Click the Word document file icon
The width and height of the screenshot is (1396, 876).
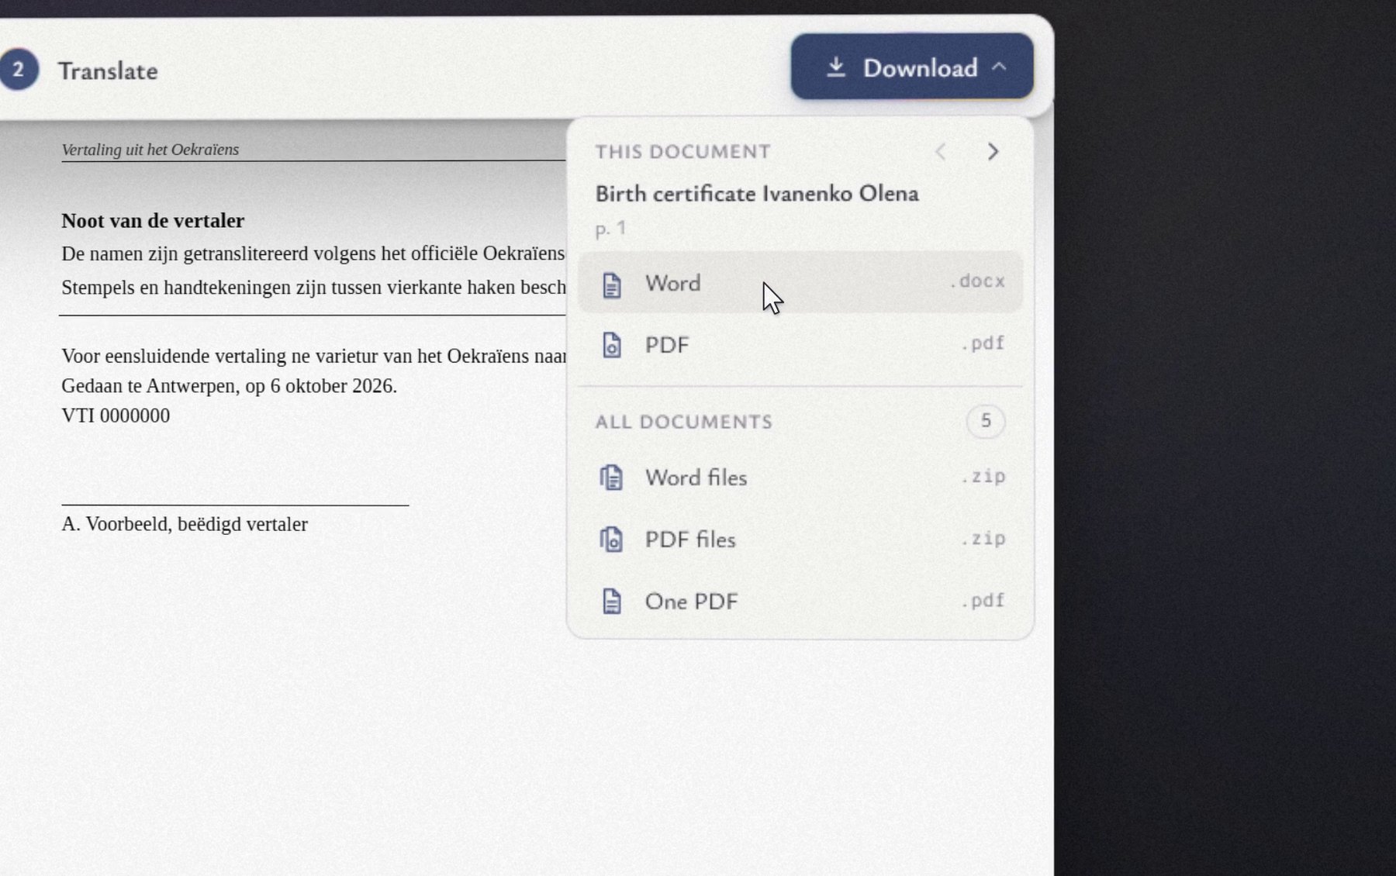(612, 285)
